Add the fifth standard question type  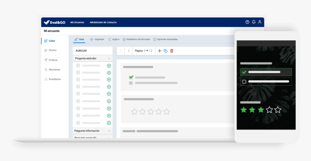tap(109, 93)
